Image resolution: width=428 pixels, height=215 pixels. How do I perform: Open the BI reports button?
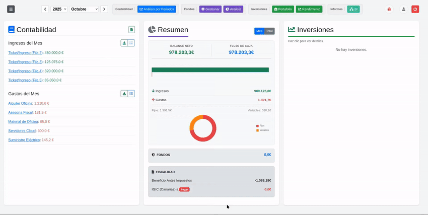(x=353, y=9)
